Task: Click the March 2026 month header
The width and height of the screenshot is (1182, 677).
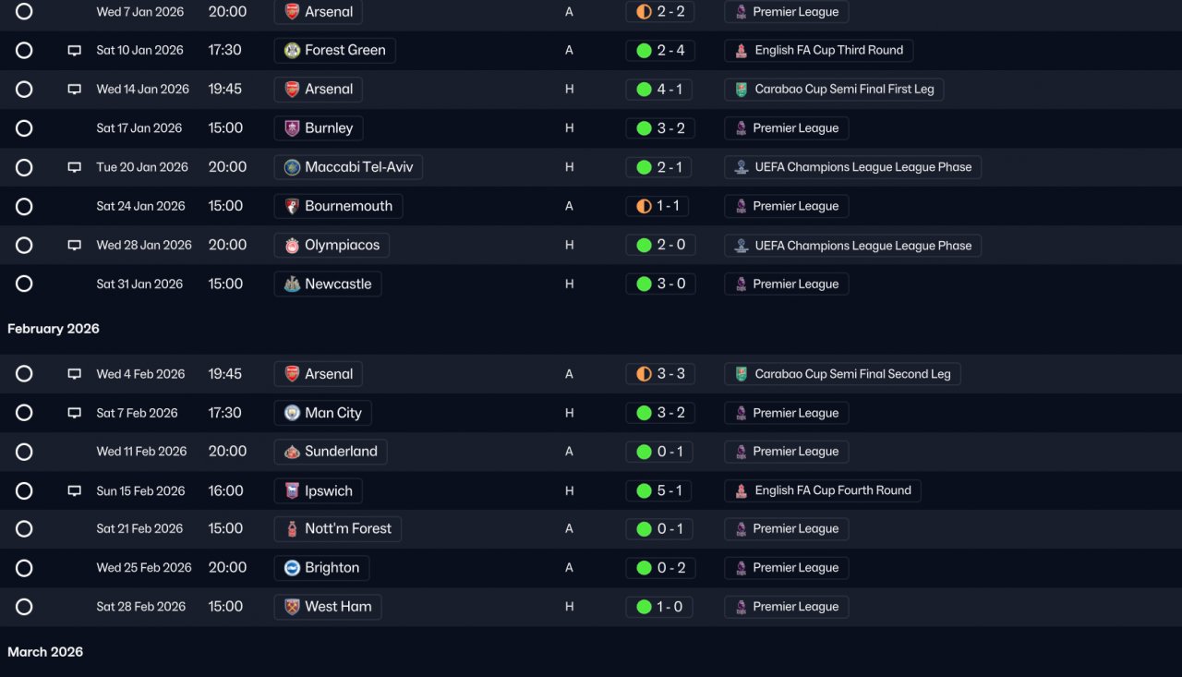Action: [45, 652]
